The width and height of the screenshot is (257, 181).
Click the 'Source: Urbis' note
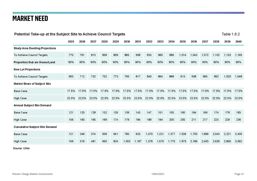21,148
